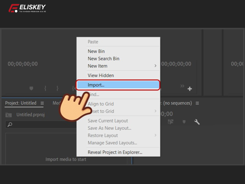Choose View Hidden from the context menu
This screenshot has width=245, height=184.
[101, 75]
